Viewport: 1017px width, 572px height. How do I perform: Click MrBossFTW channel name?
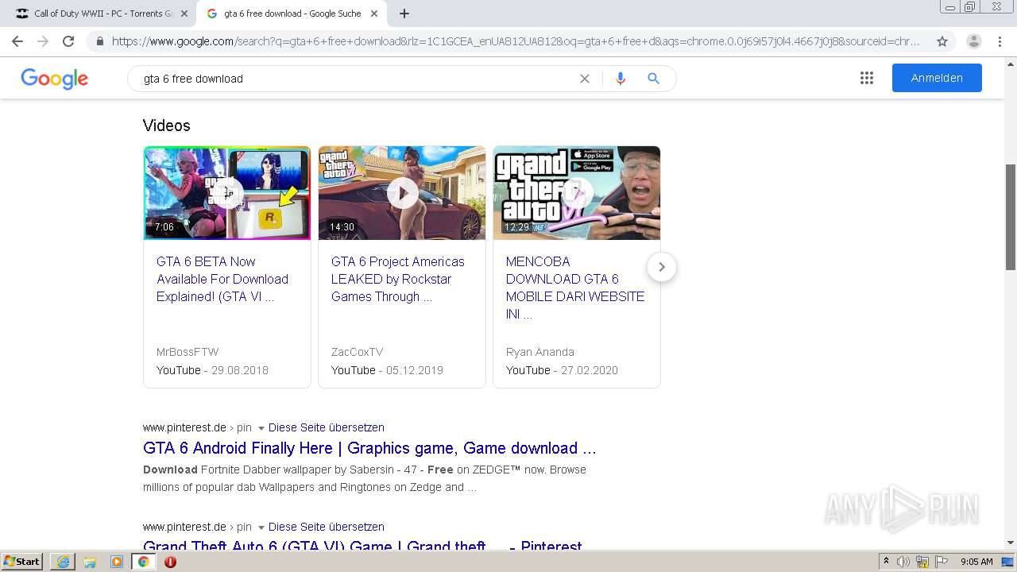(x=188, y=352)
